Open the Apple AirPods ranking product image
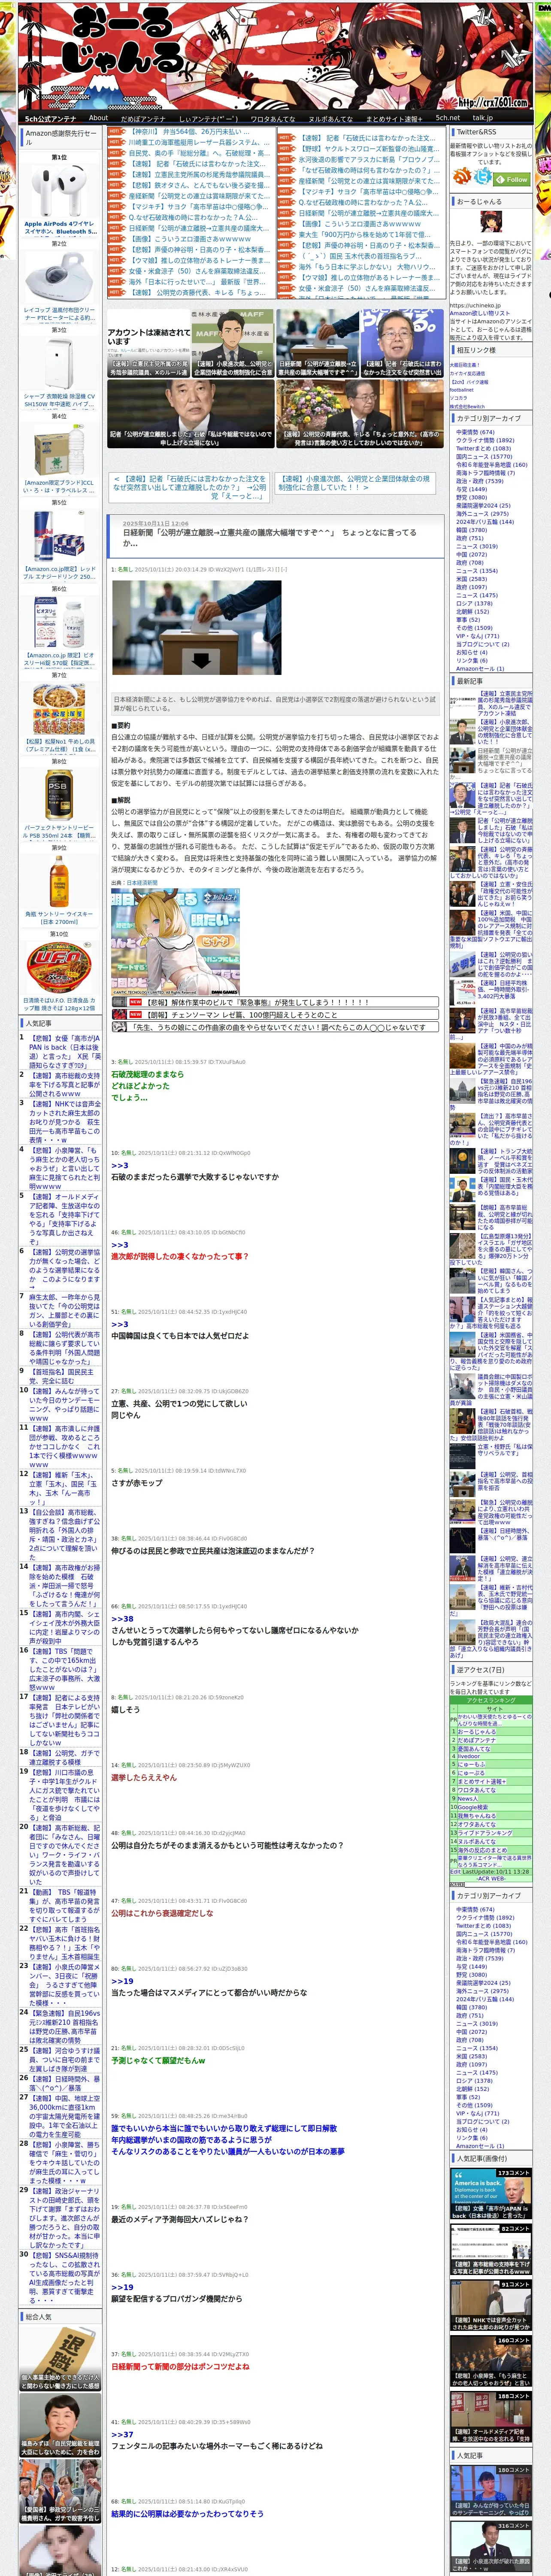This screenshot has height=2576, width=551. point(59,191)
